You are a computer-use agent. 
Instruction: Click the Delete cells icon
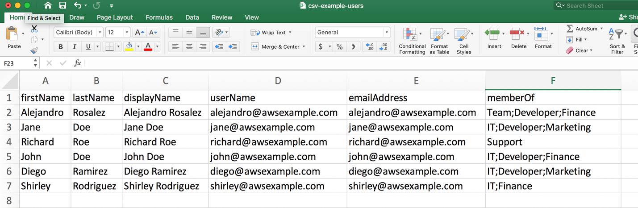pos(517,33)
